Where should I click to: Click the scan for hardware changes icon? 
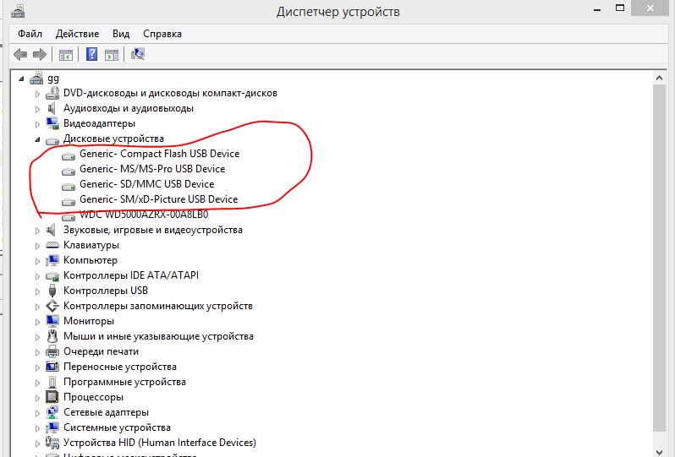pos(138,55)
